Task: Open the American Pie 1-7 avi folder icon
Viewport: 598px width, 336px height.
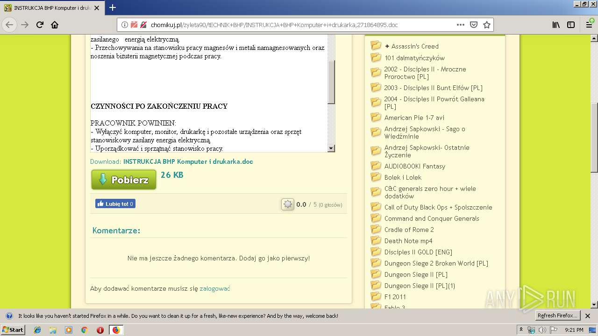Action: 376,117
